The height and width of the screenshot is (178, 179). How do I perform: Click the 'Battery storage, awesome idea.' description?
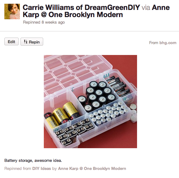(x=33, y=161)
